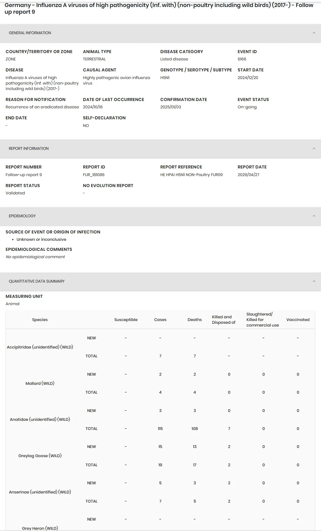Click the Anatidae (unidentified) (WILD) species row
321x531 pixels.
point(40,420)
